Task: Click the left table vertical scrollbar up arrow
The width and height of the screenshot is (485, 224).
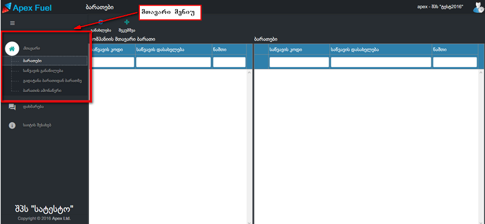Action: click(249, 72)
